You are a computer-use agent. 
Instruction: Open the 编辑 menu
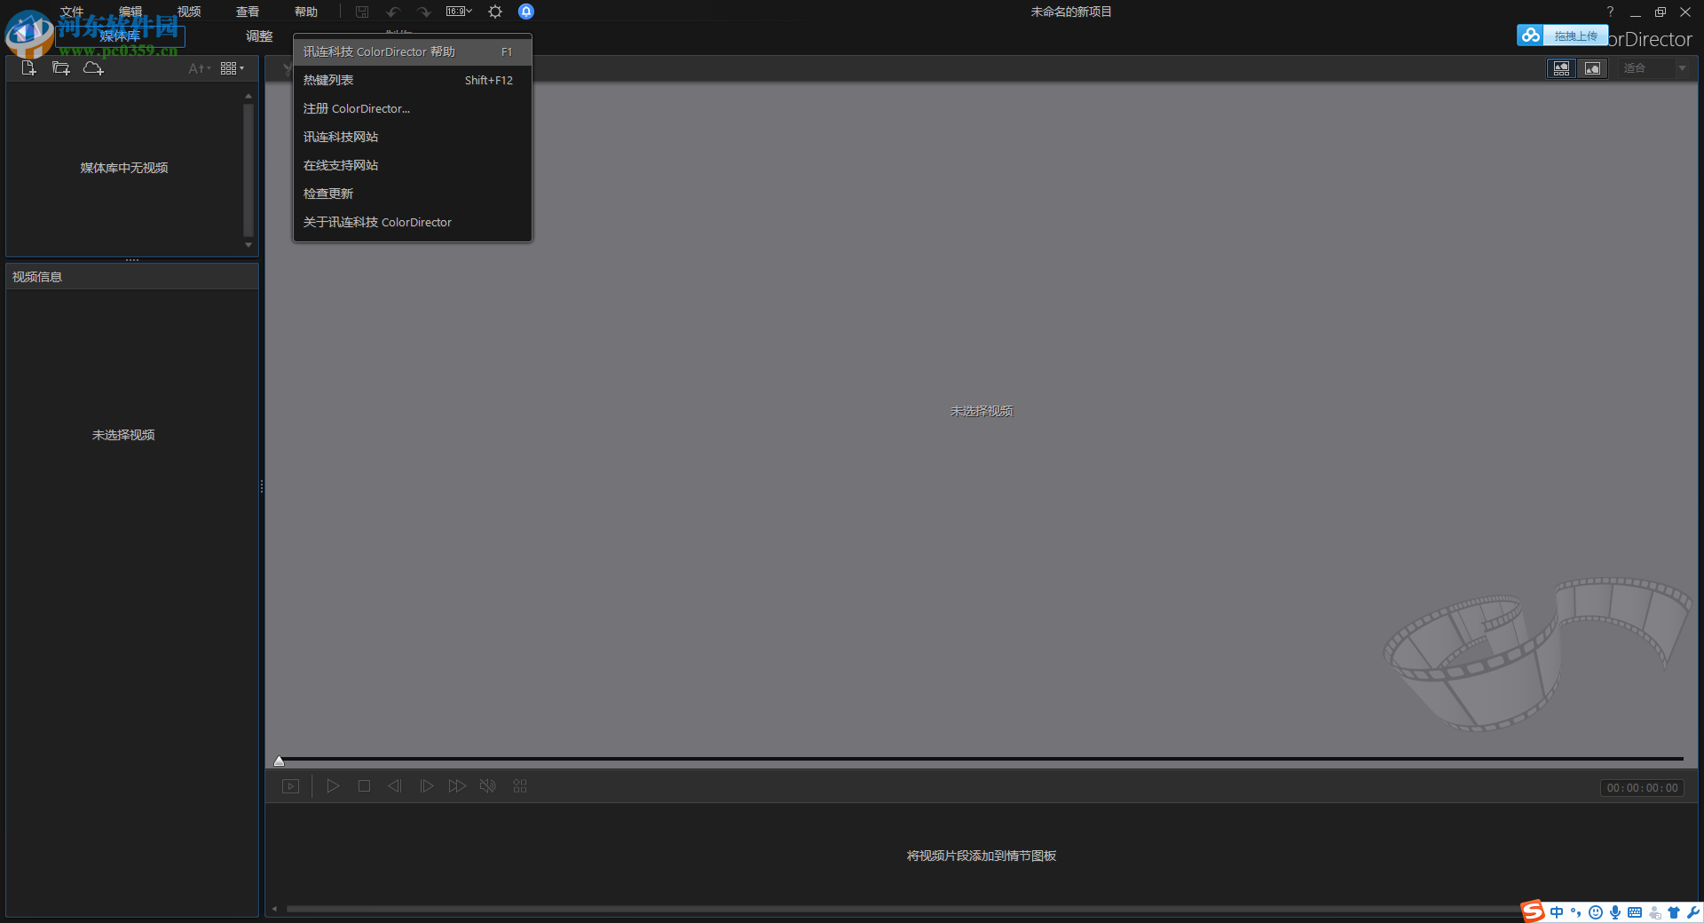click(x=130, y=12)
